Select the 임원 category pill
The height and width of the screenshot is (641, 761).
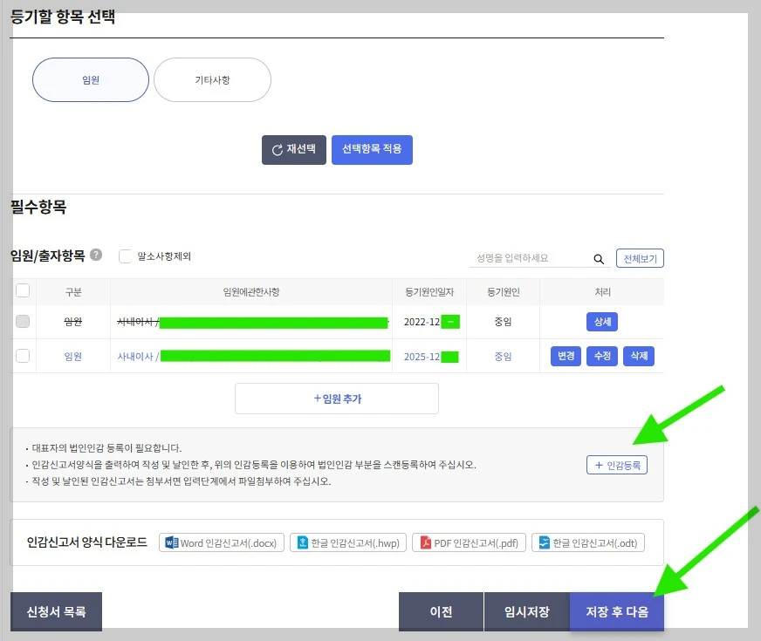click(x=91, y=80)
